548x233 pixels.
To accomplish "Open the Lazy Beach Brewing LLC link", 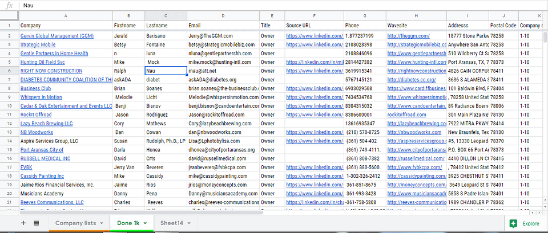I will tap(46, 124).
